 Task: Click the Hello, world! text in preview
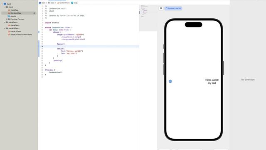tap(212, 80)
